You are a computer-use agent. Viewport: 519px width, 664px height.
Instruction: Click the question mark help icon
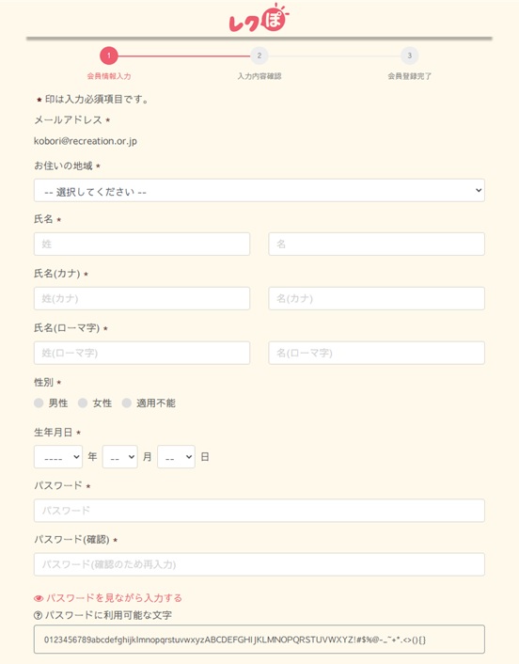(x=39, y=615)
